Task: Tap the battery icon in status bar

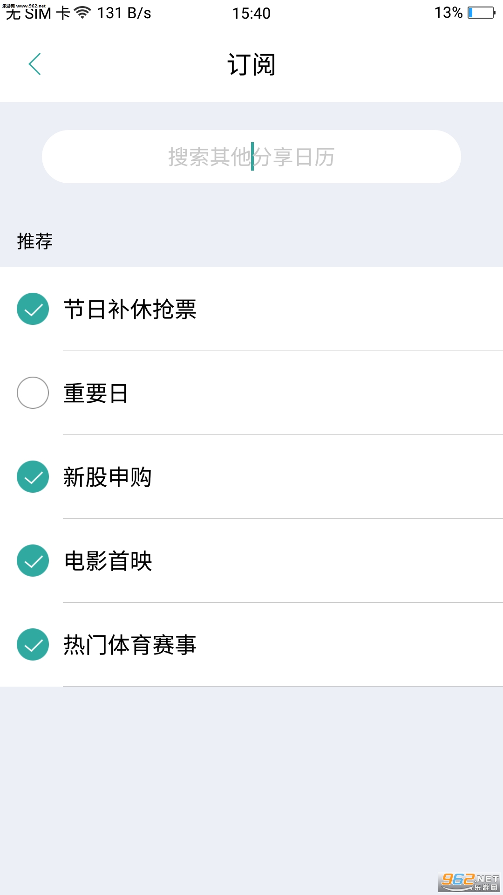Action: tap(482, 13)
